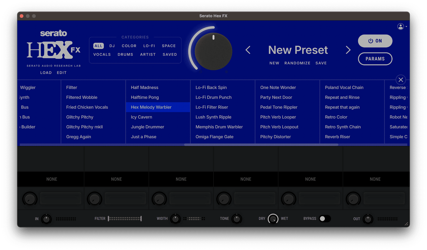This screenshot has height=250, width=427.
Task: Select the Pitch Verb Looper preset
Action: click(x=278, y=117)
